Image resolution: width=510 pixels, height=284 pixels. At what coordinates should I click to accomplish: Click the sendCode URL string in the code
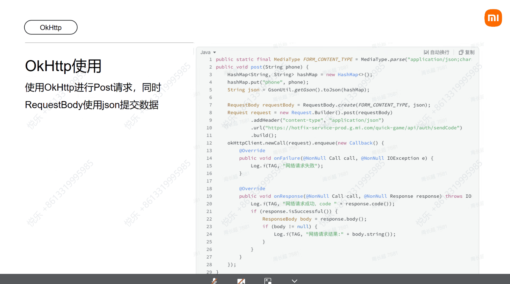(x=362, y=128)
